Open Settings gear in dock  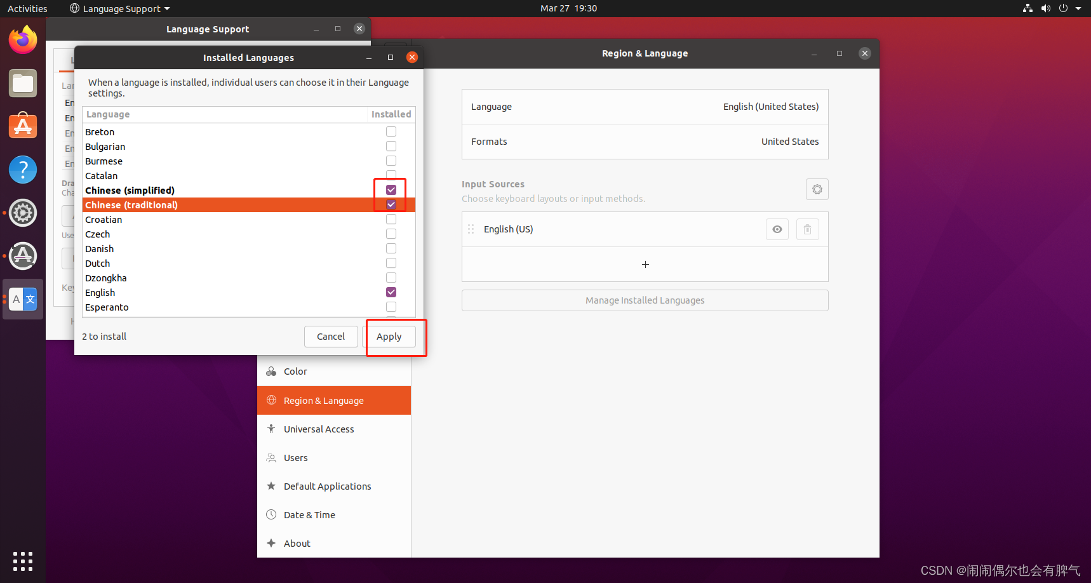click(23, 213)
